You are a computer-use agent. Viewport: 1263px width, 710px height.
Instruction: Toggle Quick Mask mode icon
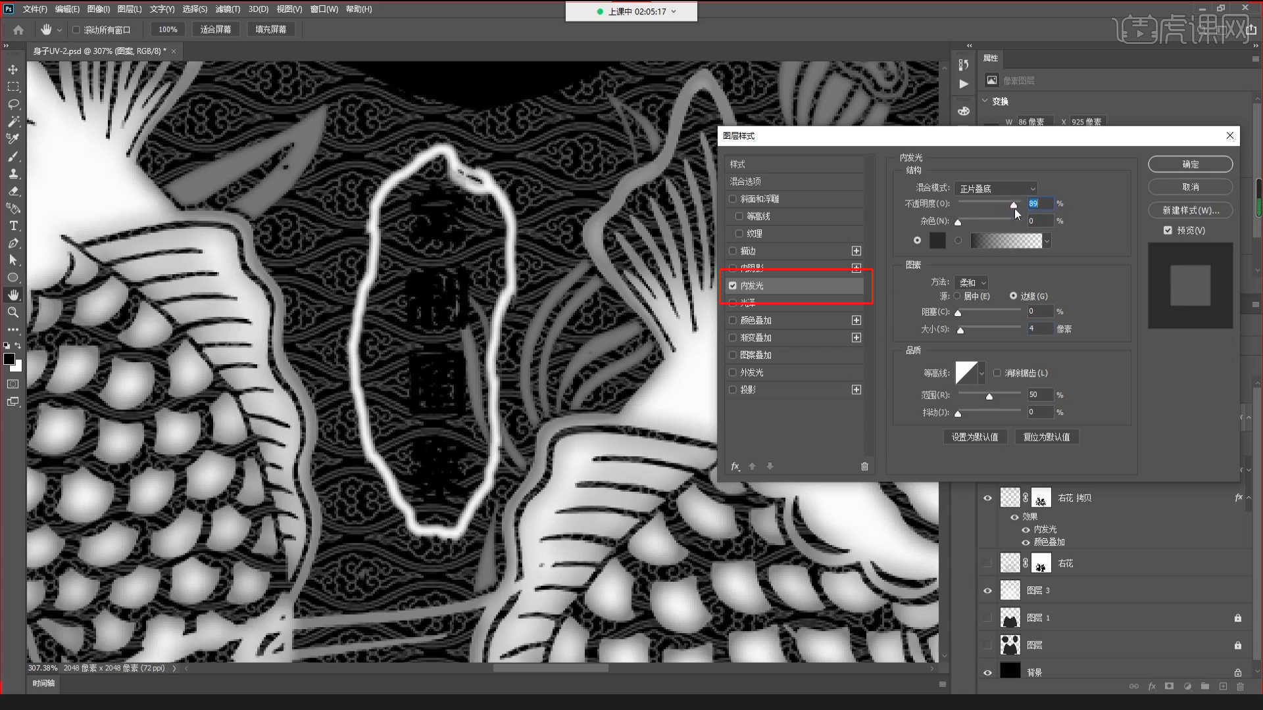click(13, 384)
